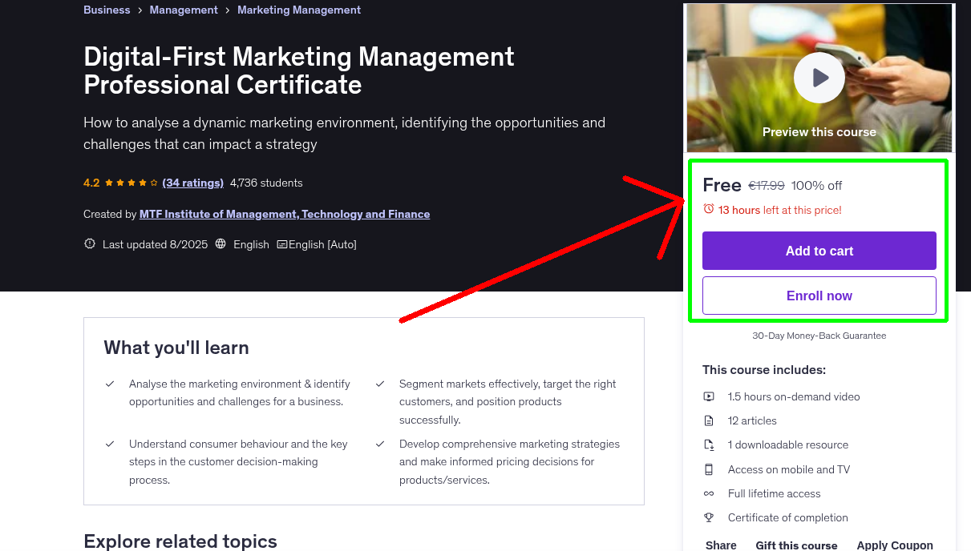Click the articles document icon
Image resolution: width=971 pixels, height=551 pixels.
(709, 420)
